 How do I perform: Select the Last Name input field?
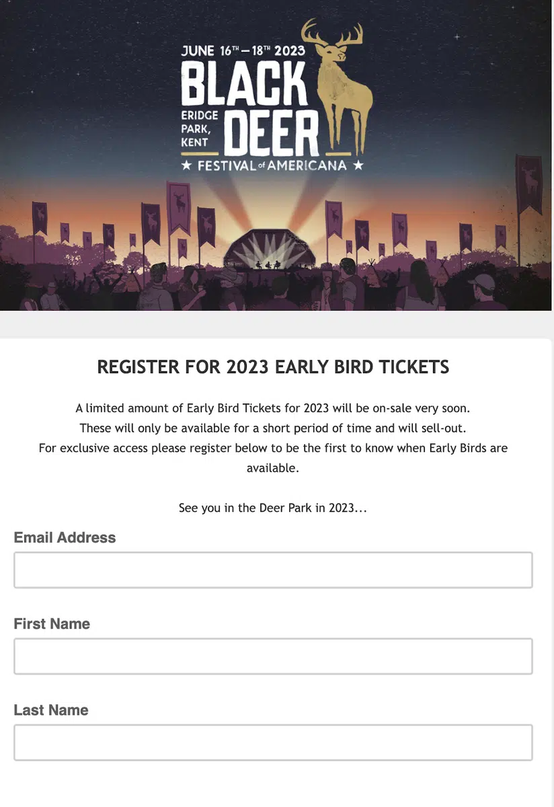[x=273, y=742]
